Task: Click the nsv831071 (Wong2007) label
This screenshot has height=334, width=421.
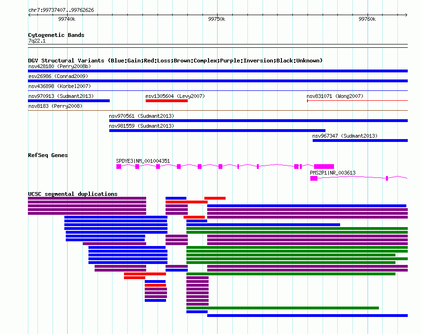Action: pos(335,96)
